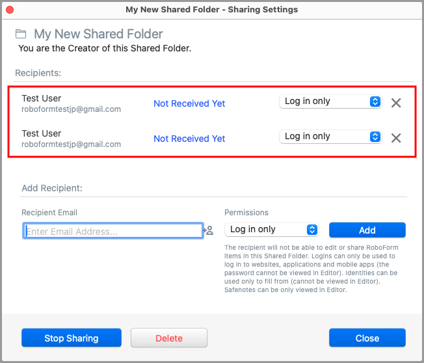Click the first Not Received Yet status
424x363 pixels.
[x=189, y=103]
